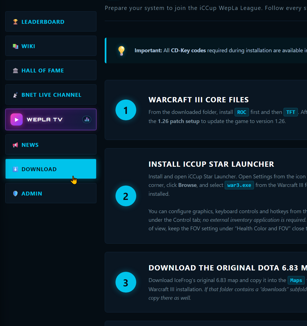Click the megaphone icon beside News
The width and height of the screenshot is (307, 326).
click(15, 145)
